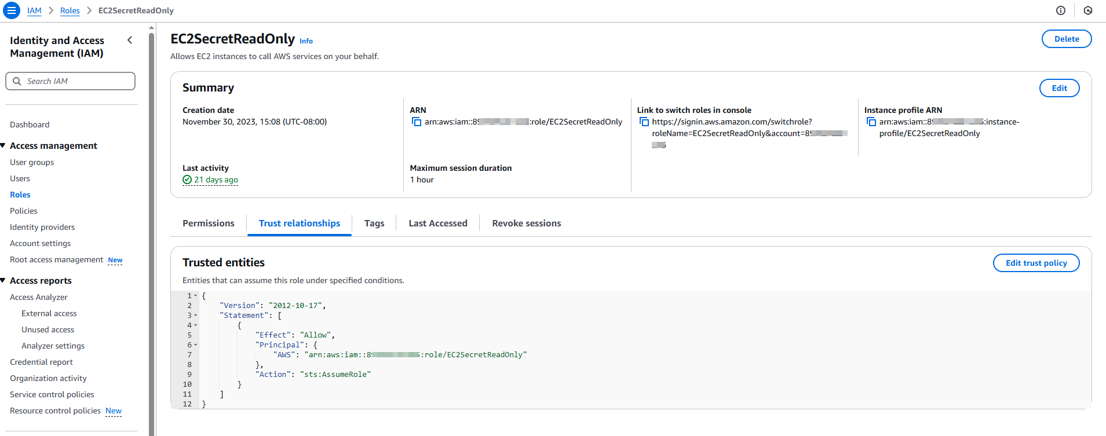Open Root access management in the sidebar

coord(57,259)
